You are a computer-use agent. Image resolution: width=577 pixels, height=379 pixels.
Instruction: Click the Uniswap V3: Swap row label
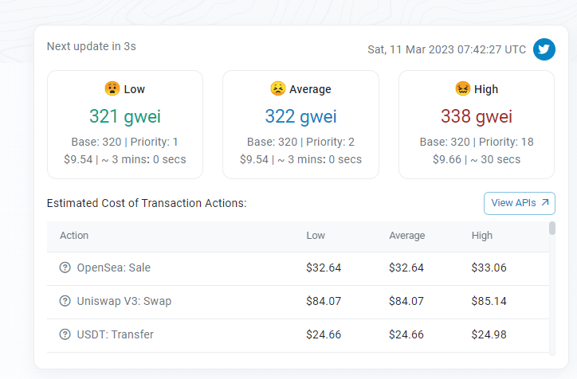pyautogui.click(x=124, y=301)
